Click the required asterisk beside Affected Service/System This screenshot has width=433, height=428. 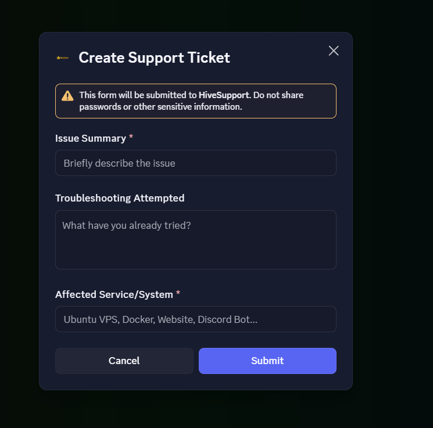[178, 293]
